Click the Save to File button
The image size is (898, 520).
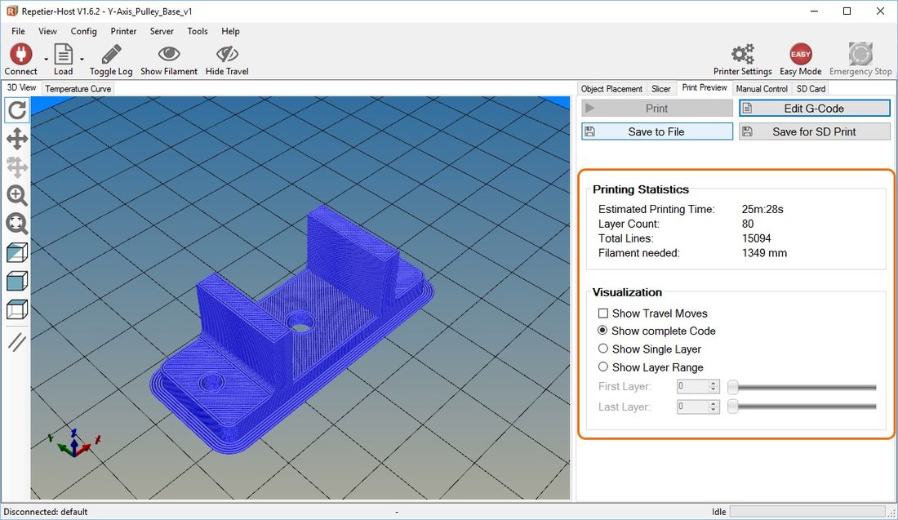pos(657,131)
